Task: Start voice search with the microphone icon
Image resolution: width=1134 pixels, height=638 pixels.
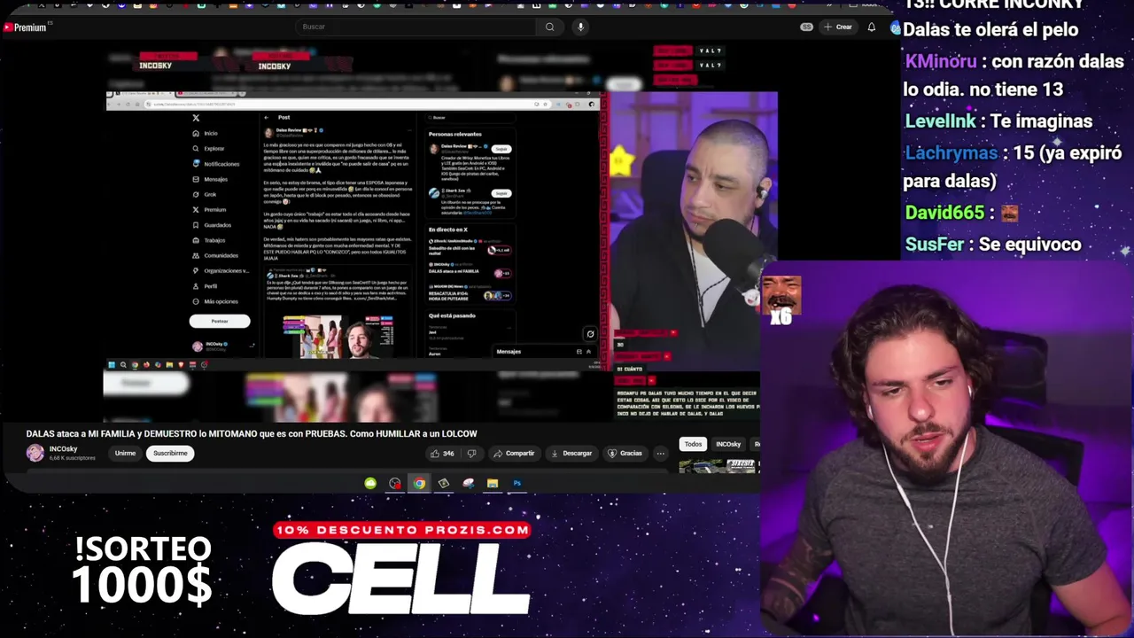Action: (x=580, y=27)
